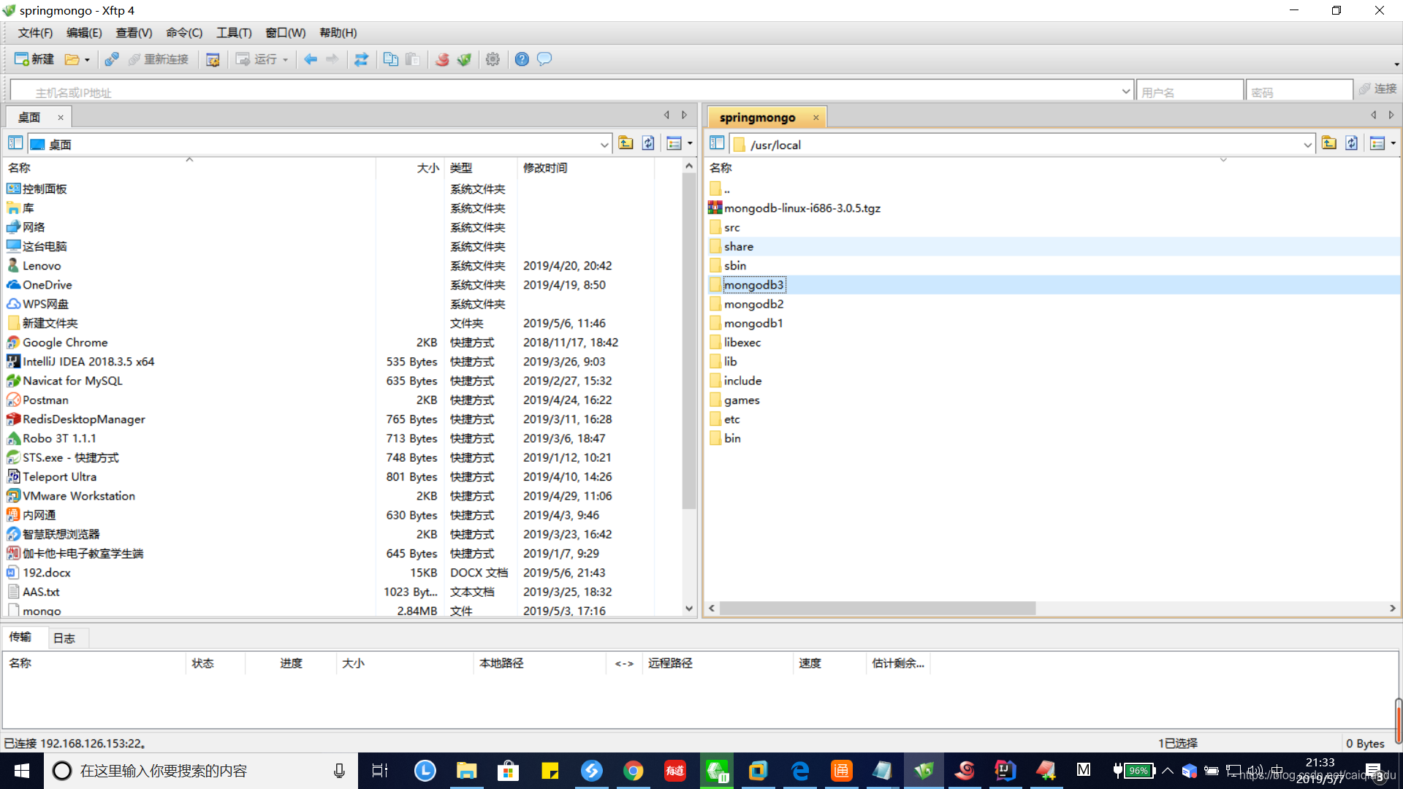
Task: Close the springmongo session tab
Action: pos(816,118)
